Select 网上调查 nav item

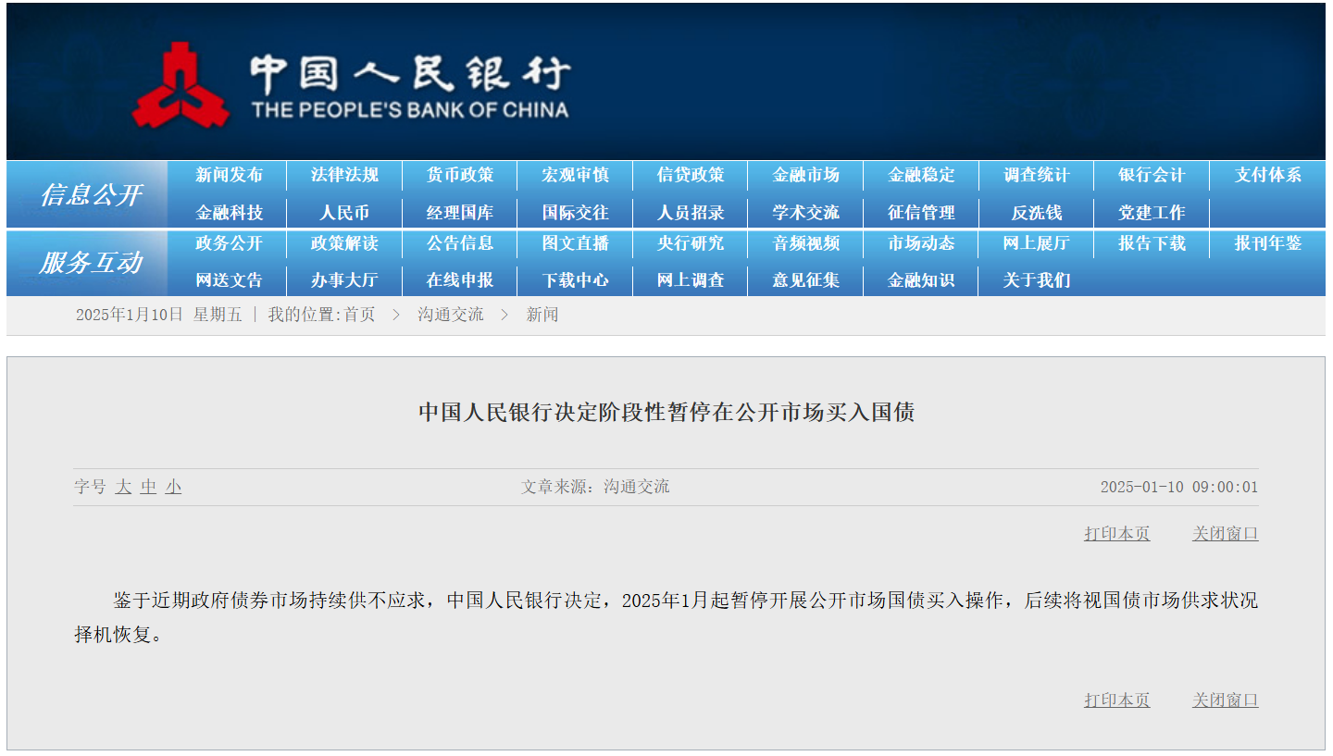[x=691, y=280]
